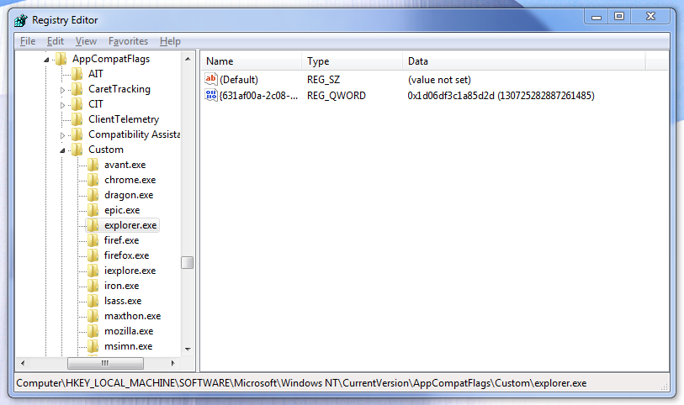This screenshot has width=684, height=405.
Task: Click the iron.exe folder icon
Action: pyautogui.click(x=93, y=286)
